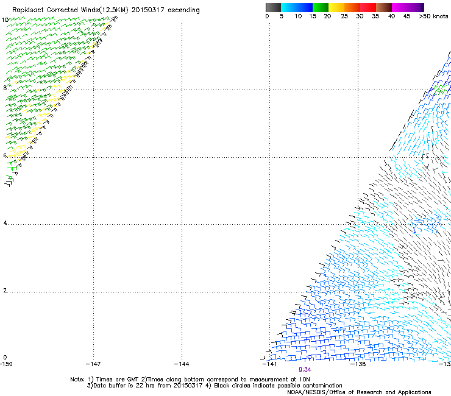Click the '>50 knots' legend label
Screen dimensions: 451x396
433,16
